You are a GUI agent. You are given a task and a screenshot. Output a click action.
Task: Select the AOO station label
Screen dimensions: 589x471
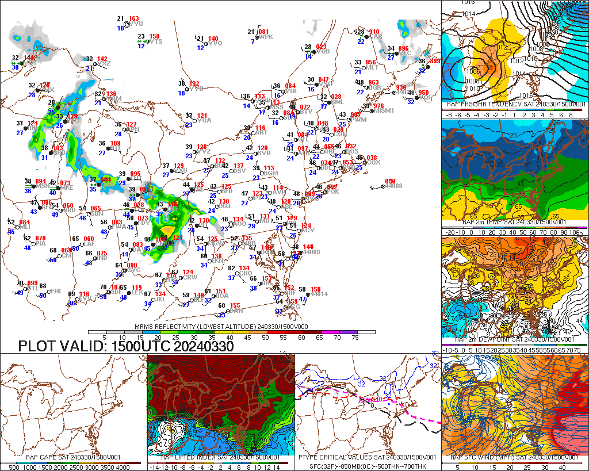pyautogui.click(x=240, y=224)
